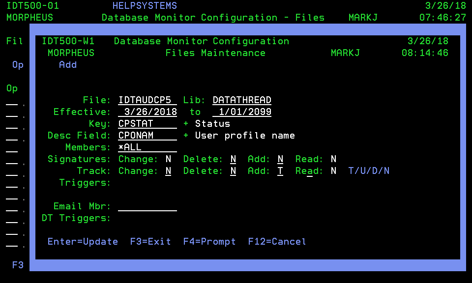Click MARKJ user name in the window

click(345, 53)
